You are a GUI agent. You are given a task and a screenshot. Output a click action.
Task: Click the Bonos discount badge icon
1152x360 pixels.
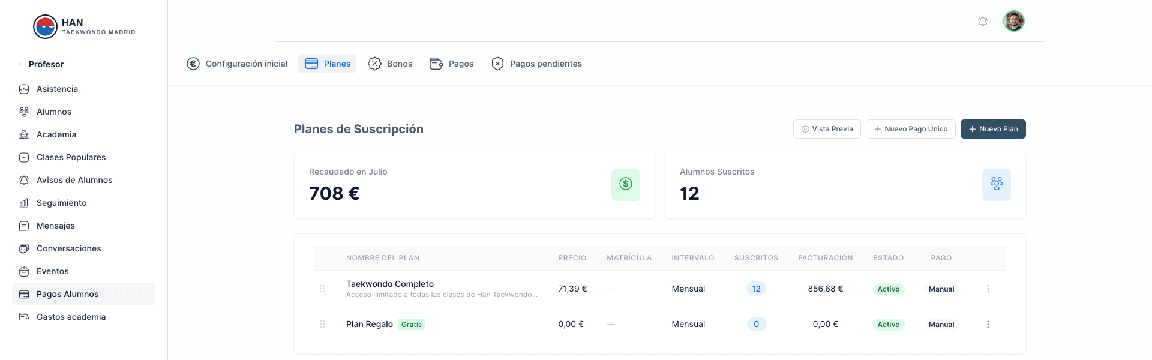(x=374, y=64)
